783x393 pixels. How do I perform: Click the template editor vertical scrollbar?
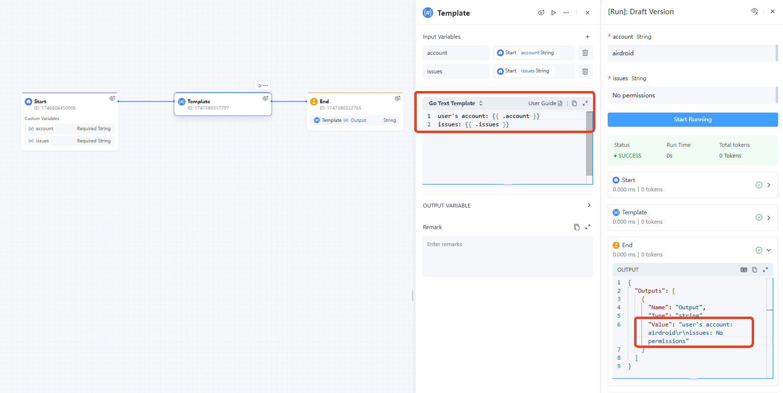(590, 143)
